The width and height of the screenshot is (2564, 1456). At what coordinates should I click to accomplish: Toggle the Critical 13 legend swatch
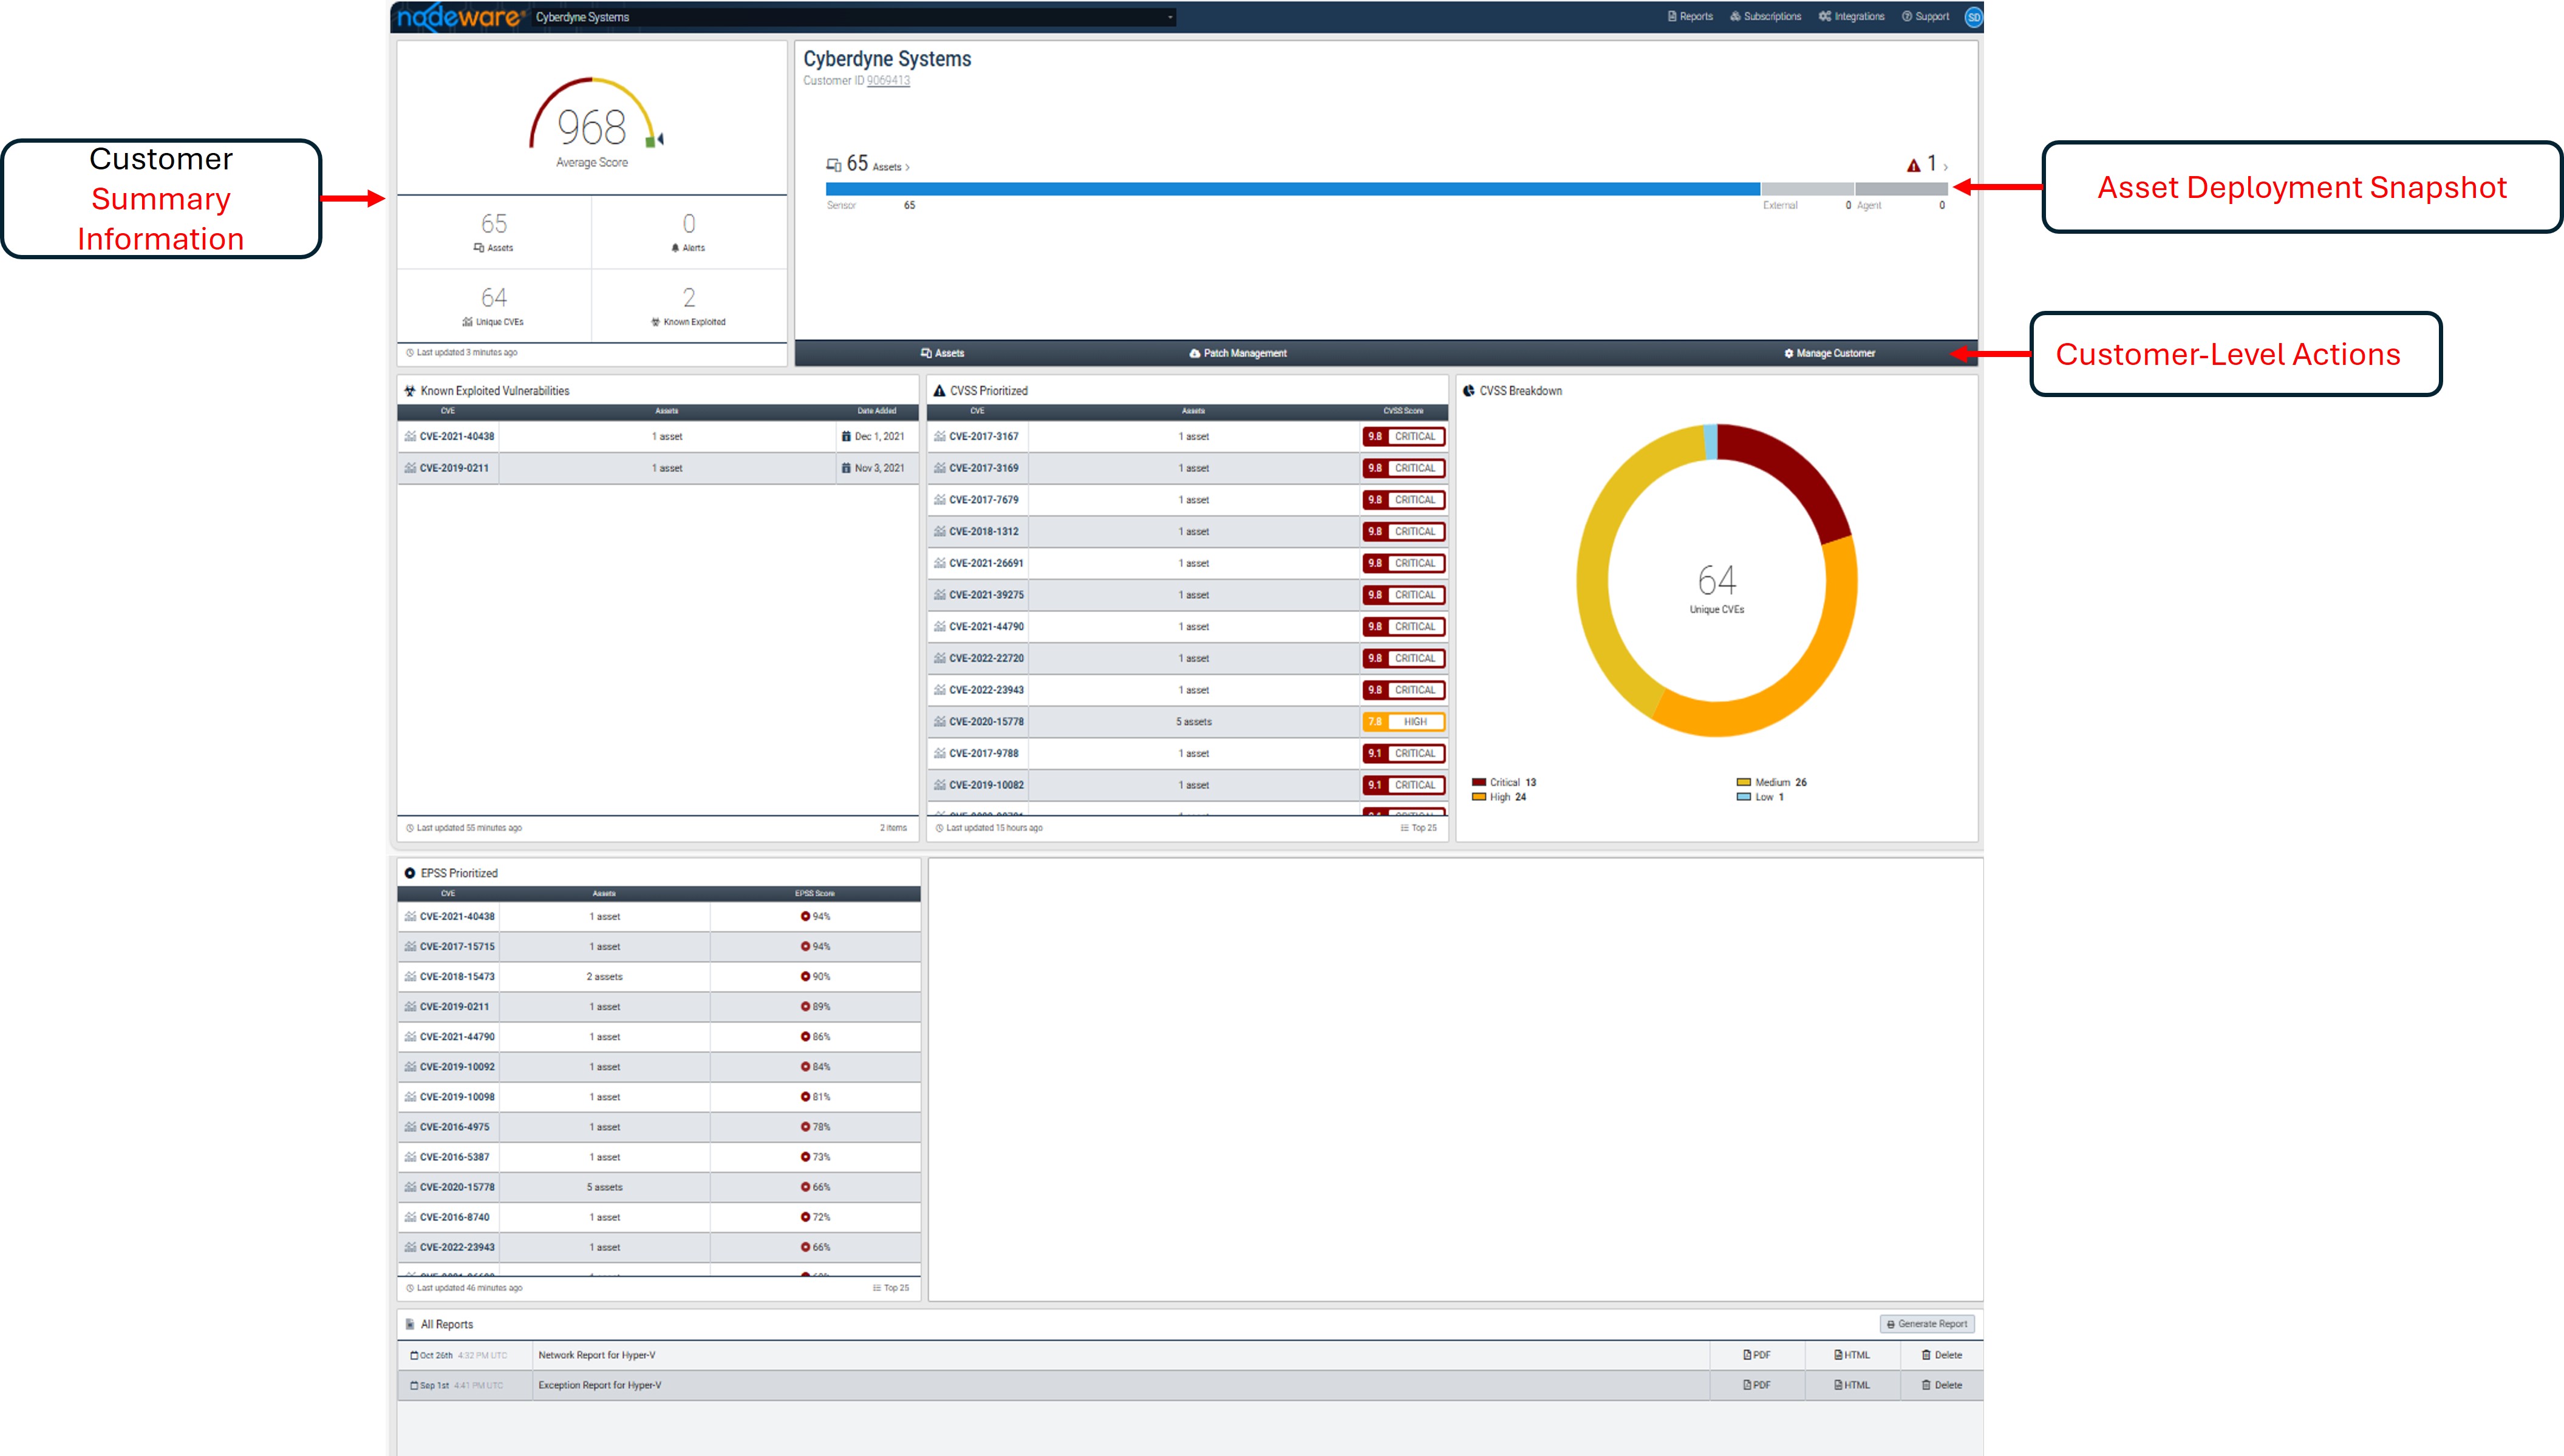[1479, 782]
